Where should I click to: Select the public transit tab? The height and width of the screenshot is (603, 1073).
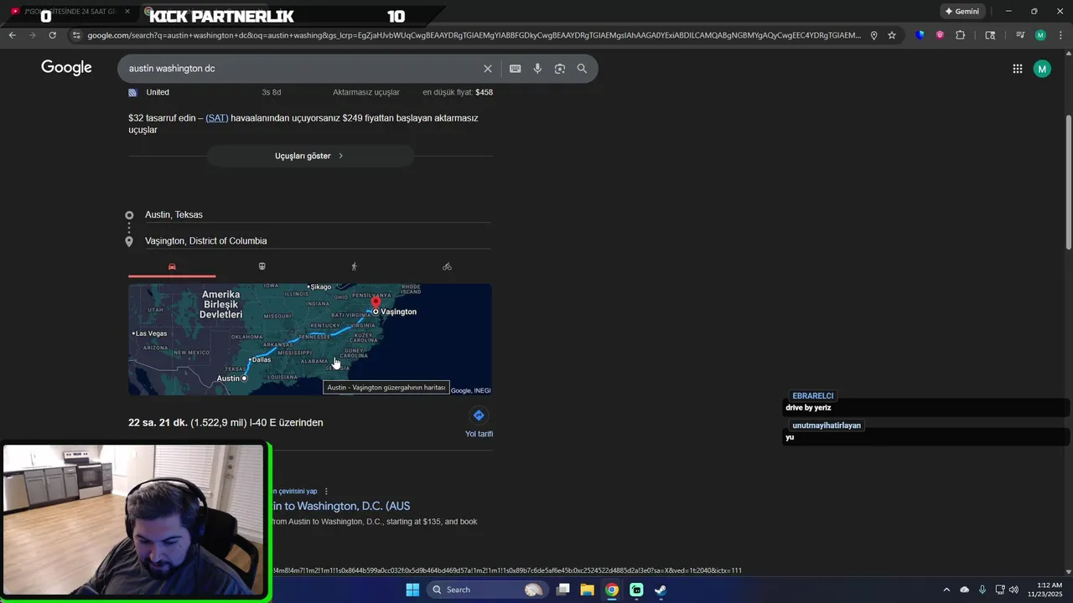tap(262, 266)
